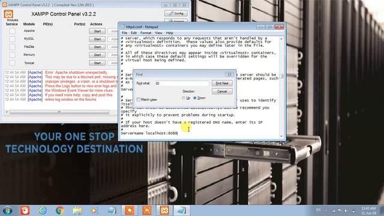Start the Apache module

(x=97, y=31)
